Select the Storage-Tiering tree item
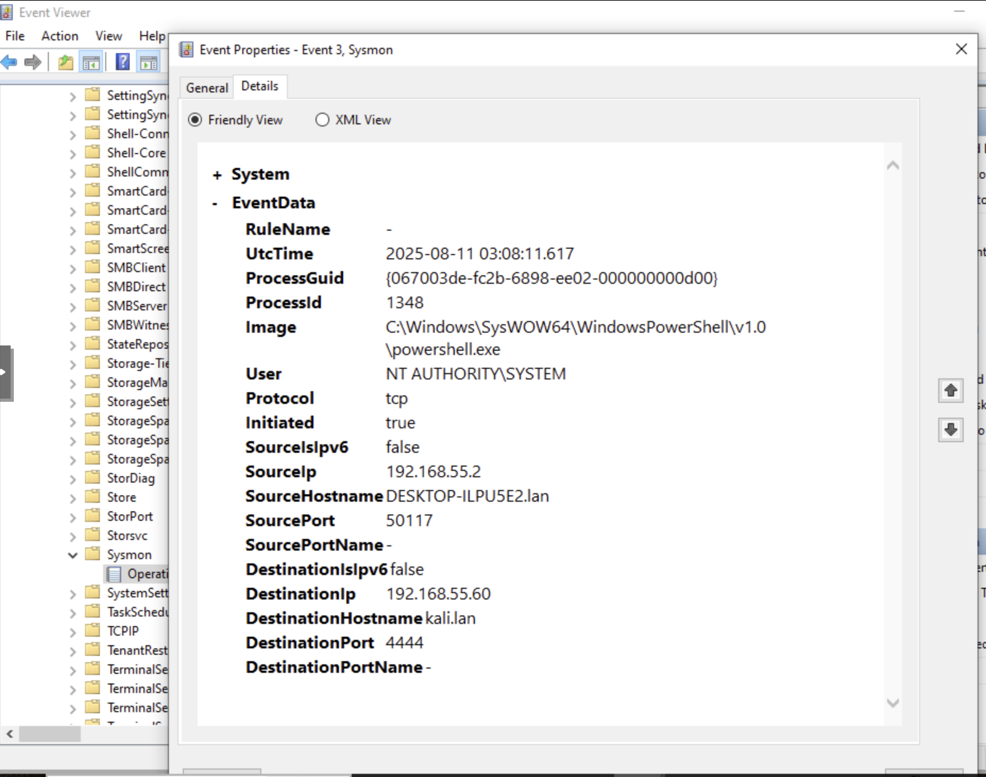This screenshot has height=777, width=986. (137, 363)
